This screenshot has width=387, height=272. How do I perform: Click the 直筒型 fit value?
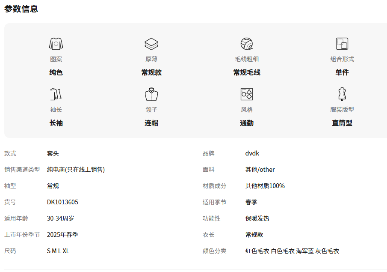click(342, 123)
